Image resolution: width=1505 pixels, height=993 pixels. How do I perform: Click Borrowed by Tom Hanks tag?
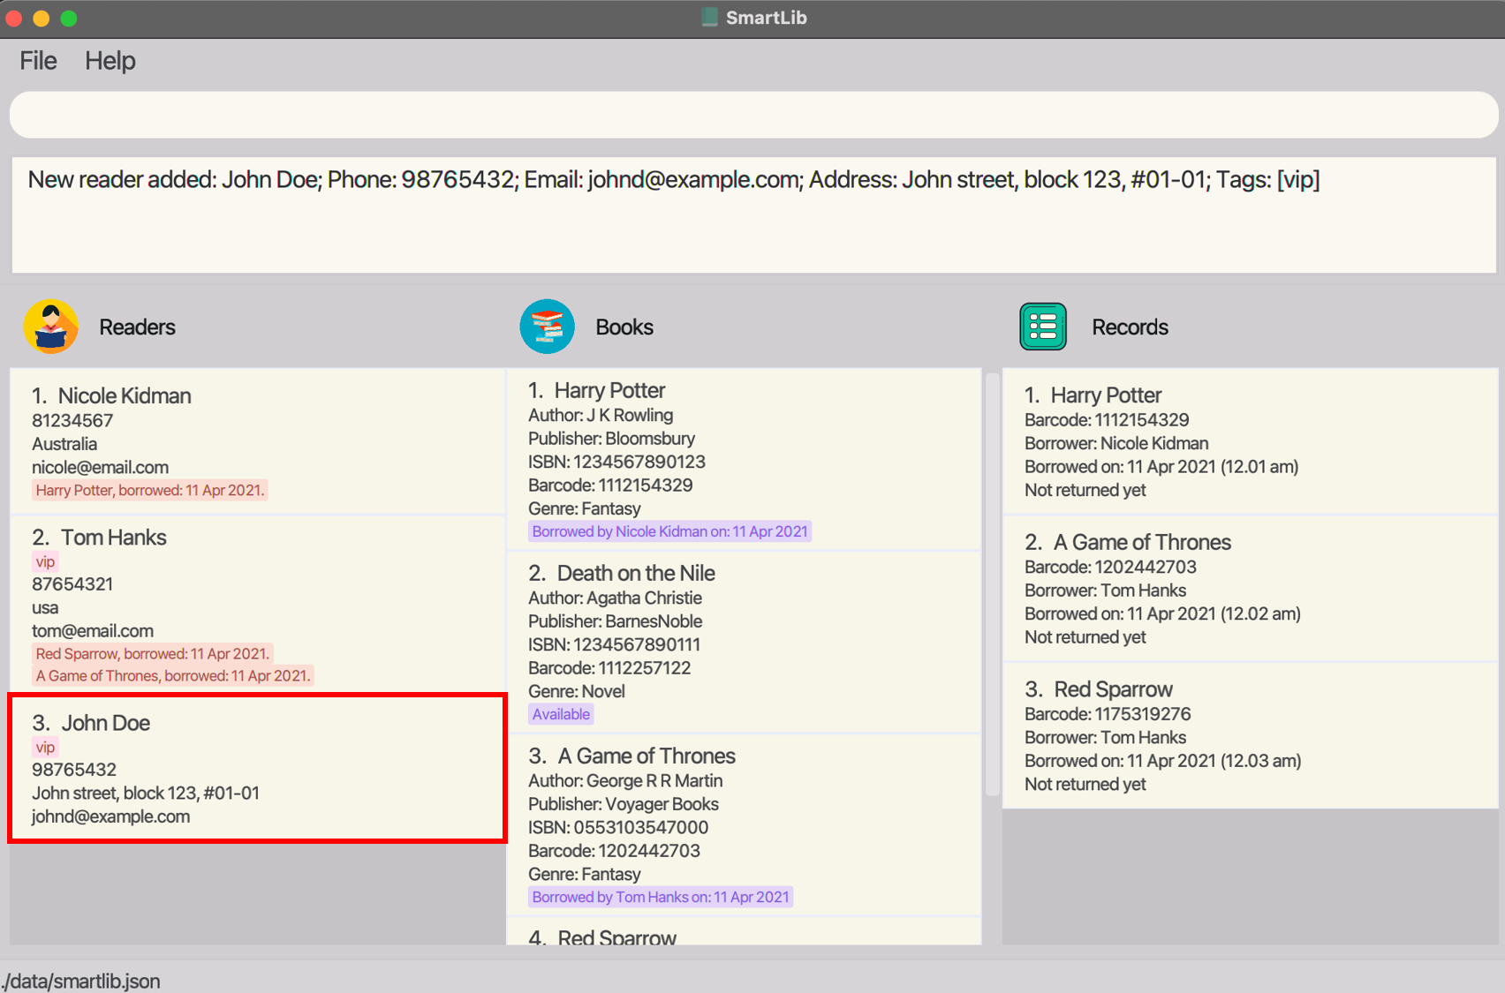661,897
